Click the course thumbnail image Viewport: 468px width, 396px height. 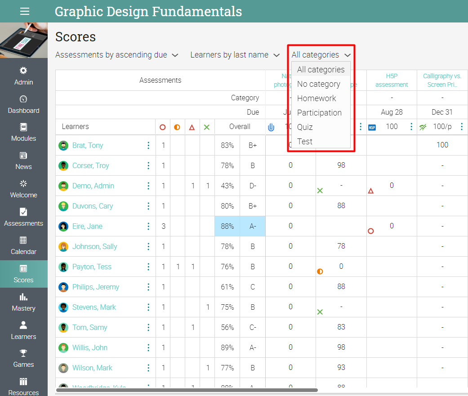coord(23,40)
